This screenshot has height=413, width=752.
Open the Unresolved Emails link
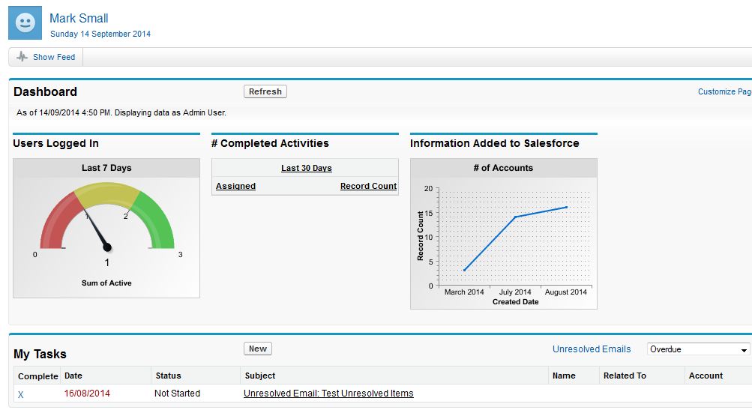591,349
